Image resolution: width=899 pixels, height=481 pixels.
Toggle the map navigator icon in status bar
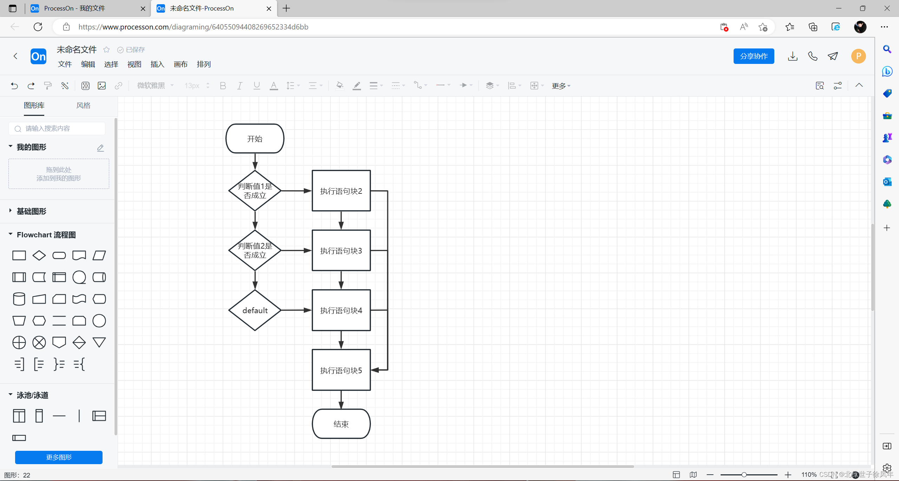(693, 475)
